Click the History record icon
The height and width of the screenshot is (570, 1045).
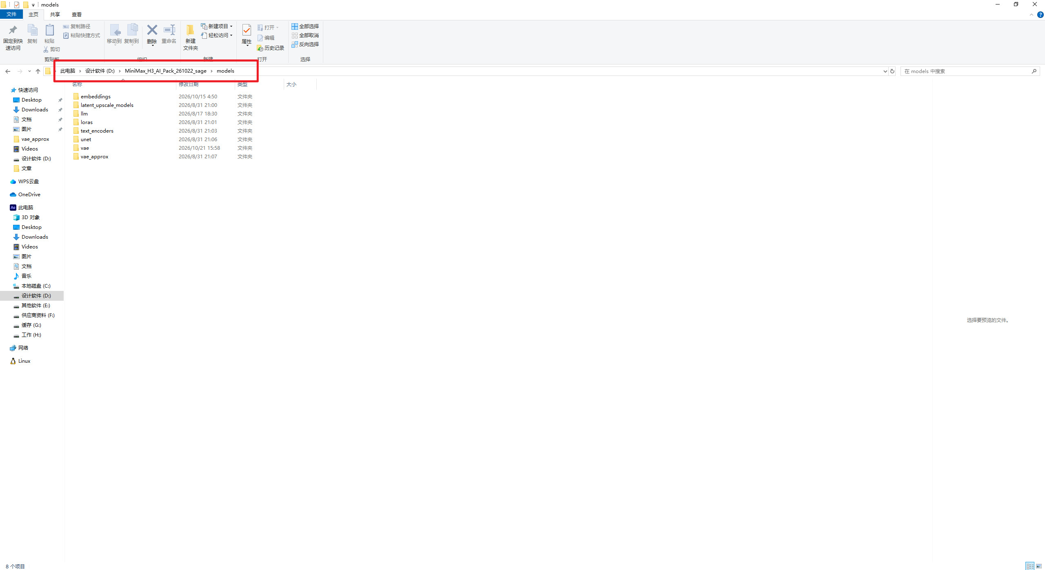(x=260, y=48)
